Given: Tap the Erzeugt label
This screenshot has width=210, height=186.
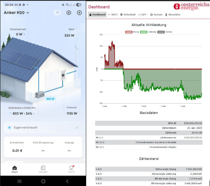Looking at the screenshot, I should 69,142.
